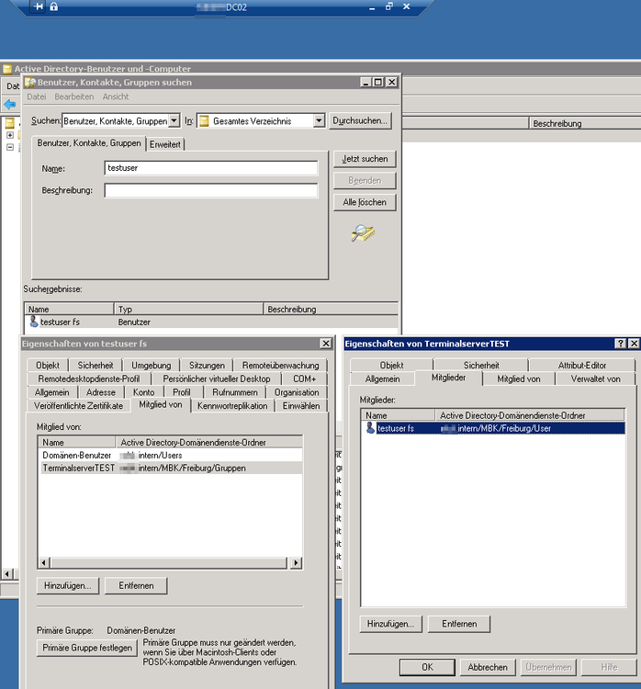Collapse the tree node with the minus sign
The image size is (641, 689).
pos(10,147)
